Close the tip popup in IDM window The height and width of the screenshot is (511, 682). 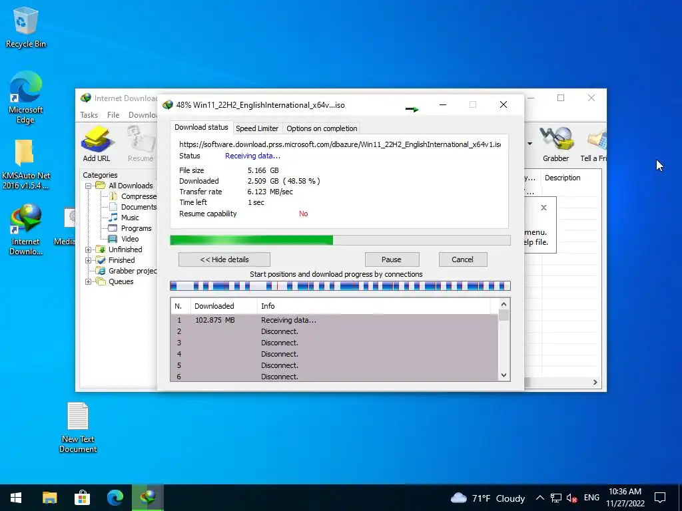(x=543, y=208)
